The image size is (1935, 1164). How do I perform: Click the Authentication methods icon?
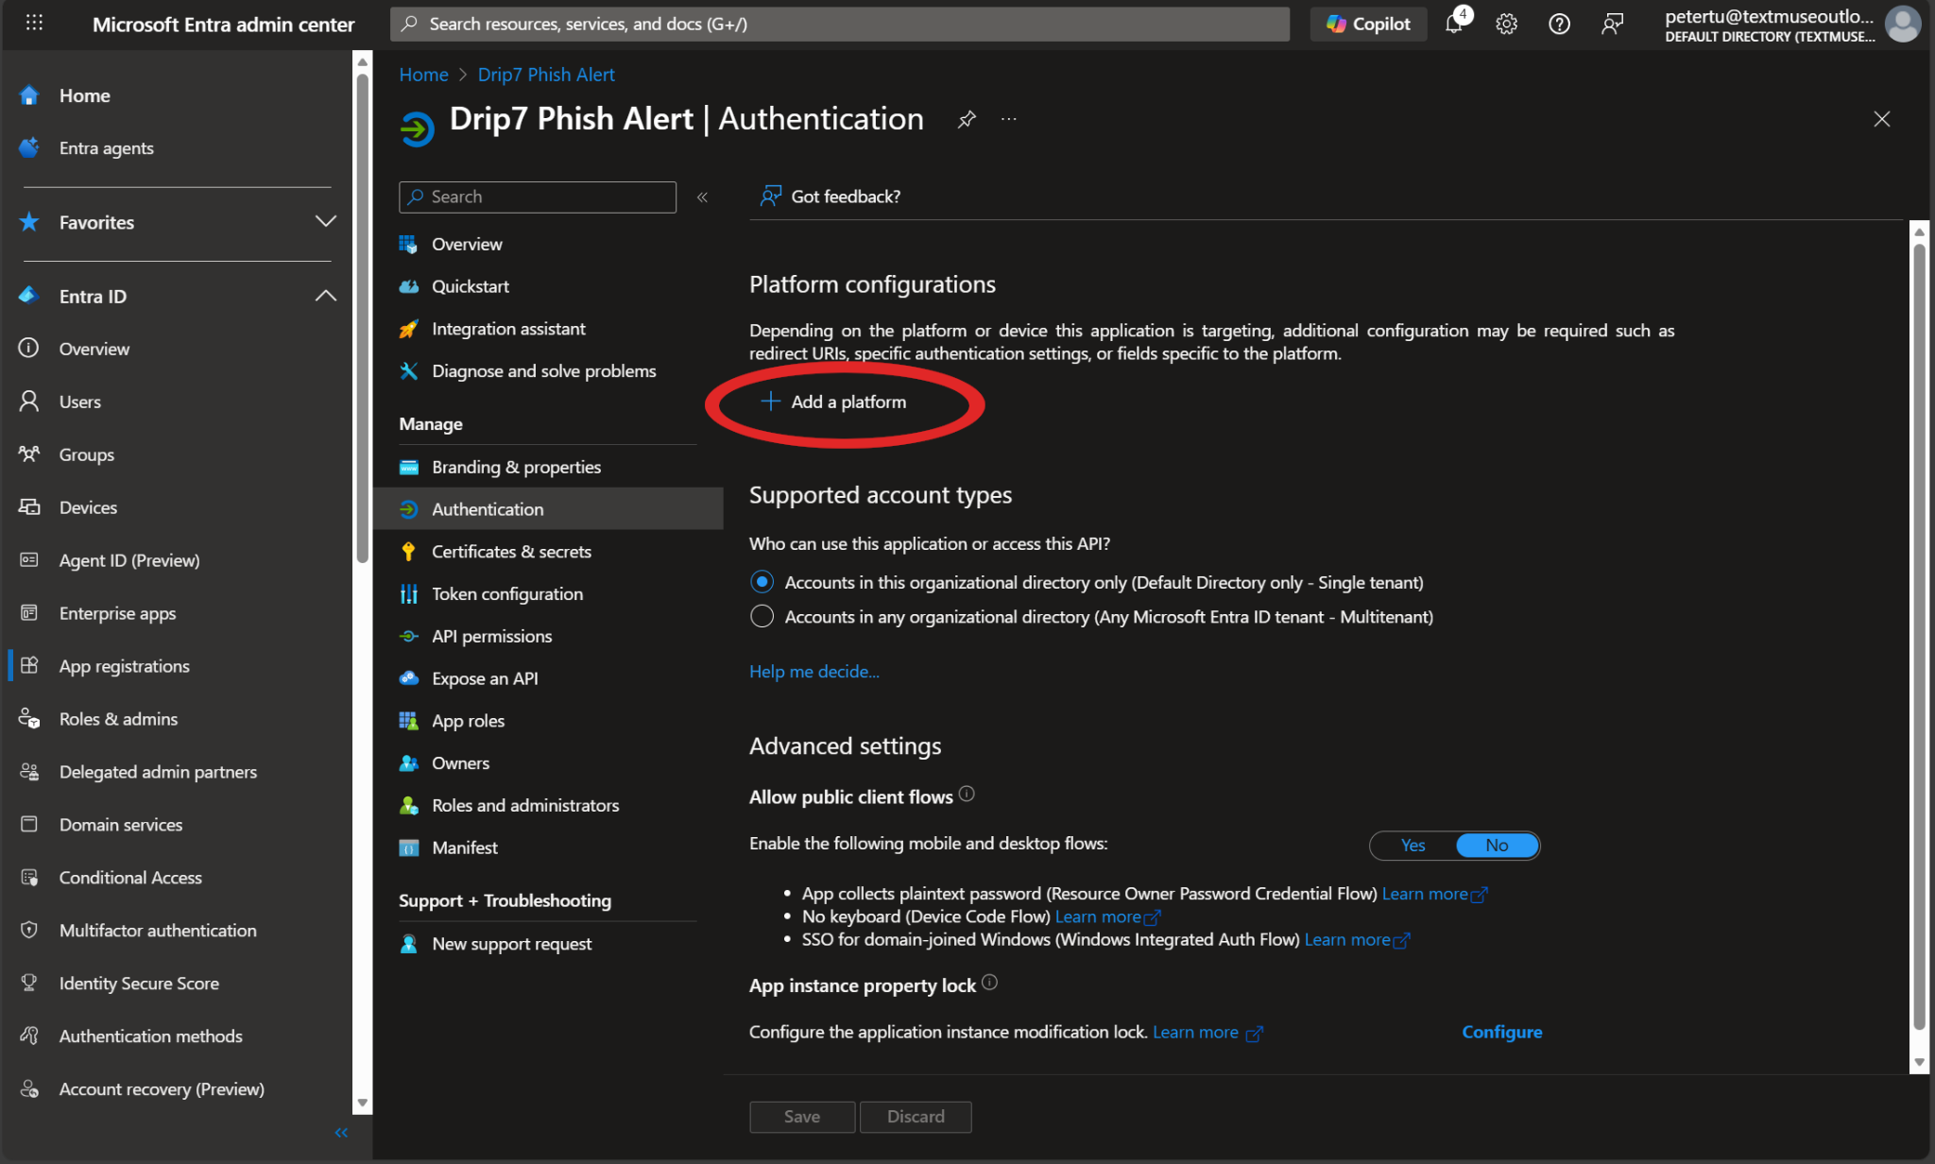tap(29, 1036)
